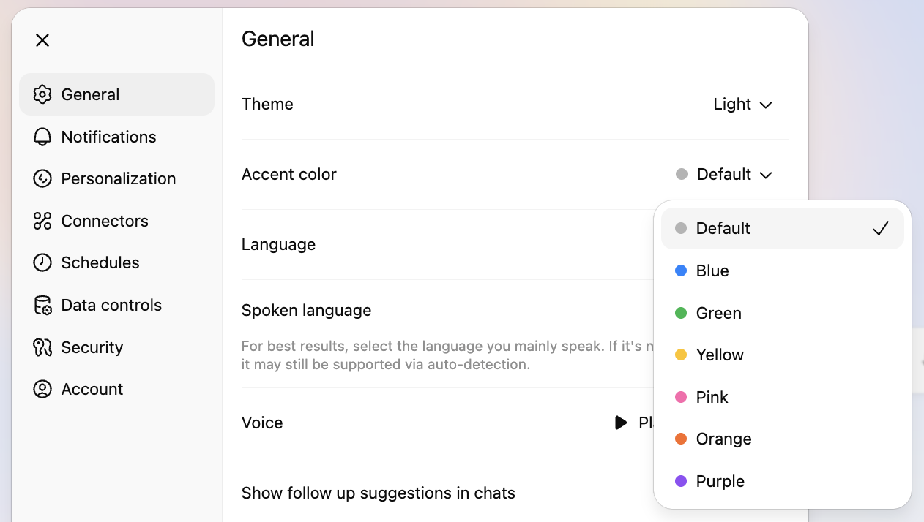The height and width of the screenshot is (522, 924).
Task: Click the green color dot
Action: point(681,313)
